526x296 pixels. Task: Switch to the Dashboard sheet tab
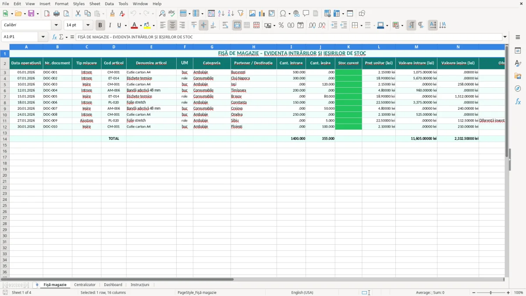(x=113, y=285)
